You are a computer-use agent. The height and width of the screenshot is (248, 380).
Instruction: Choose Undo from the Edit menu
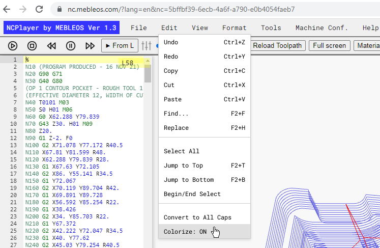coord(204,42)
